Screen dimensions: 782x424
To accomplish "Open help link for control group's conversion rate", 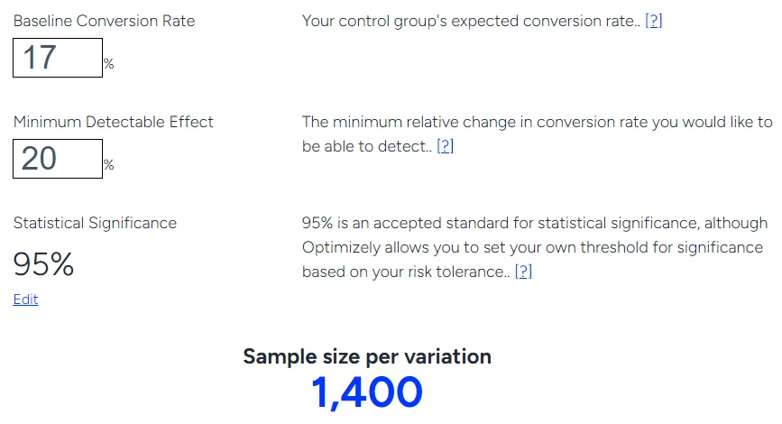I will [653, 21].
